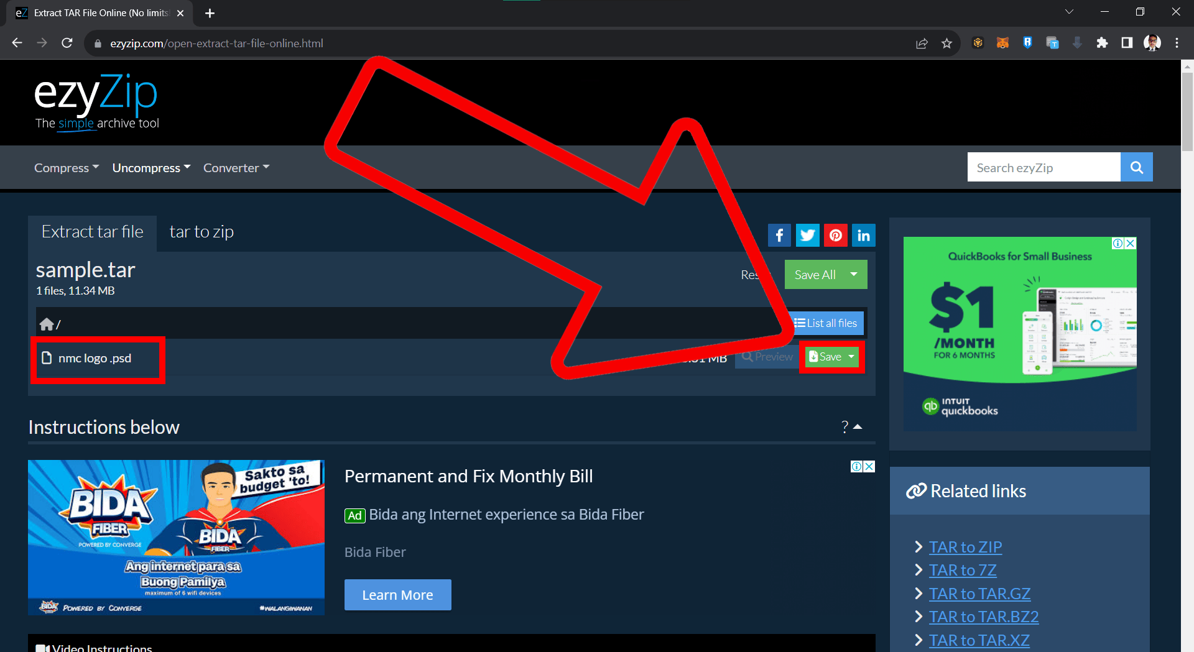1194x652 pixels.
Task: Share the page on LinkedIn icon
Action: coord(863,235)
